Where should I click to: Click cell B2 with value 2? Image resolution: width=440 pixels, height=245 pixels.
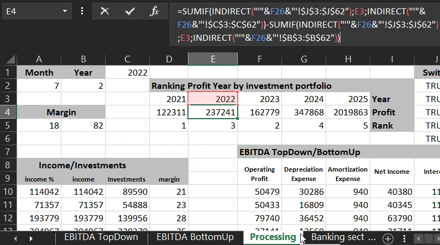[83, 86]
